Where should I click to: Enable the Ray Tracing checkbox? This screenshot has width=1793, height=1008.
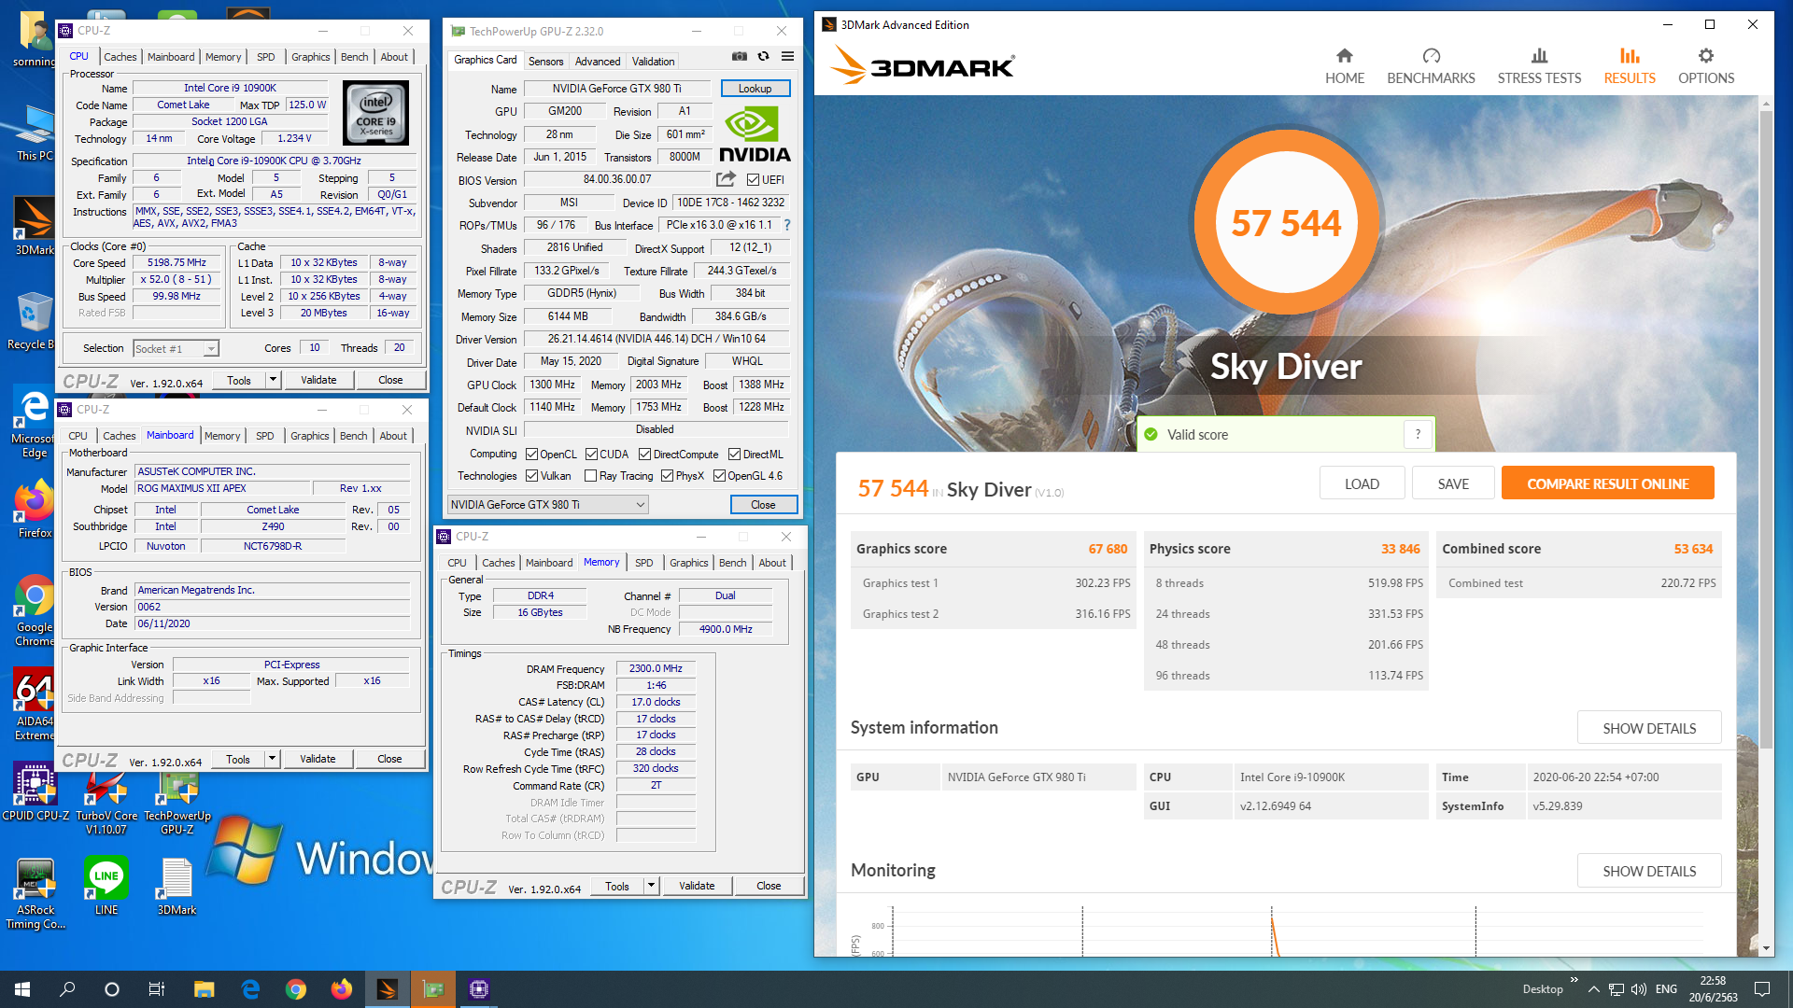[x=590, y=476]
